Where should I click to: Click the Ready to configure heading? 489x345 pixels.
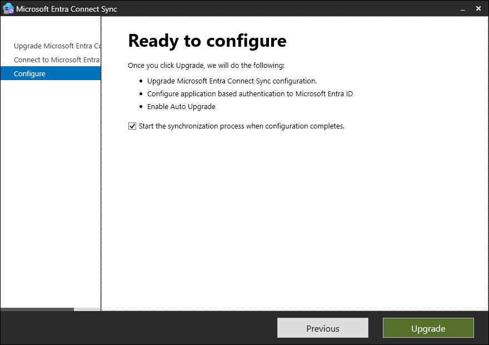coord(207,41)
